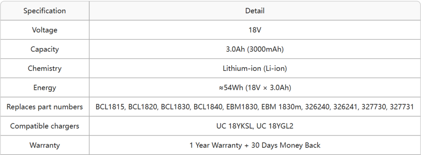Click the Lithium-ion (Li-ion) cell
This screenshot has height=155, width=421.
tap(255, 68)
